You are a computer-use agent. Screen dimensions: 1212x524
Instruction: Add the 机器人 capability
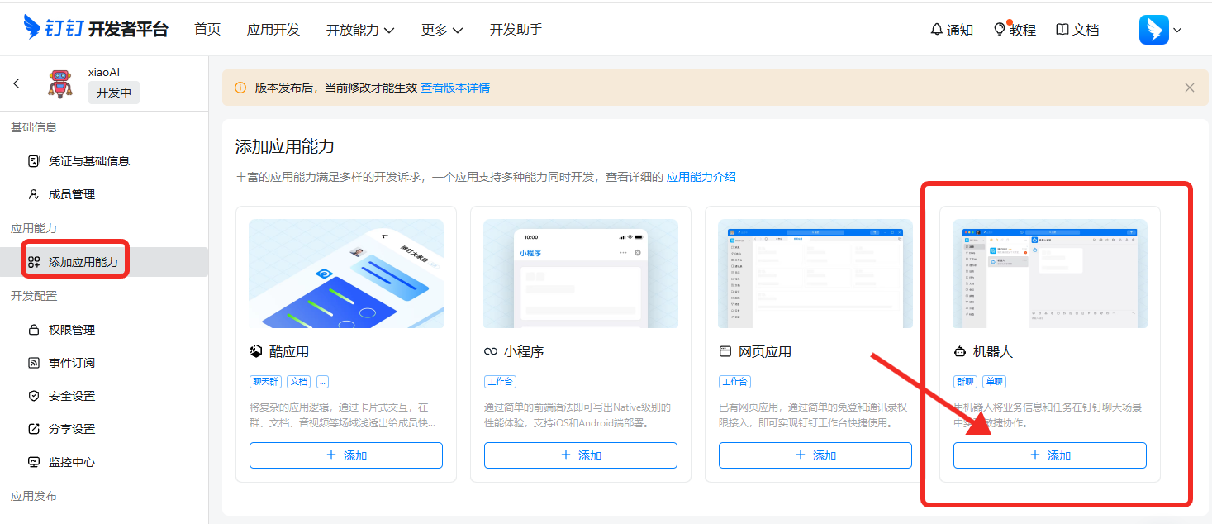point(1049,455)
